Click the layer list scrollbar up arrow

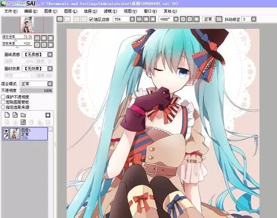point(51,129)
